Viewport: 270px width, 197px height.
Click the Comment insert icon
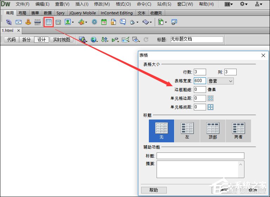123,22
